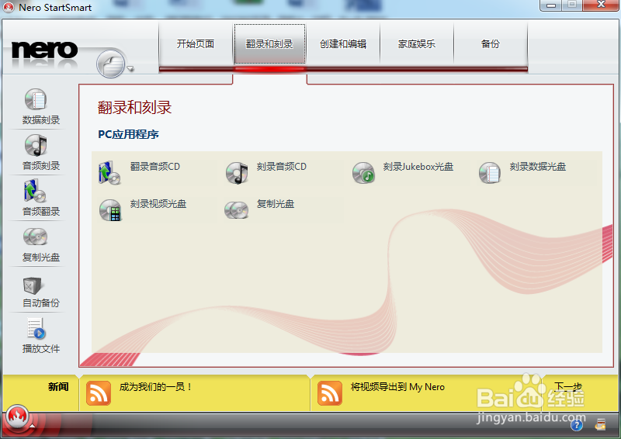Click the 自动备份 sidebar label
This screenshot has width=621, height=439.
(x=41, y=302)
